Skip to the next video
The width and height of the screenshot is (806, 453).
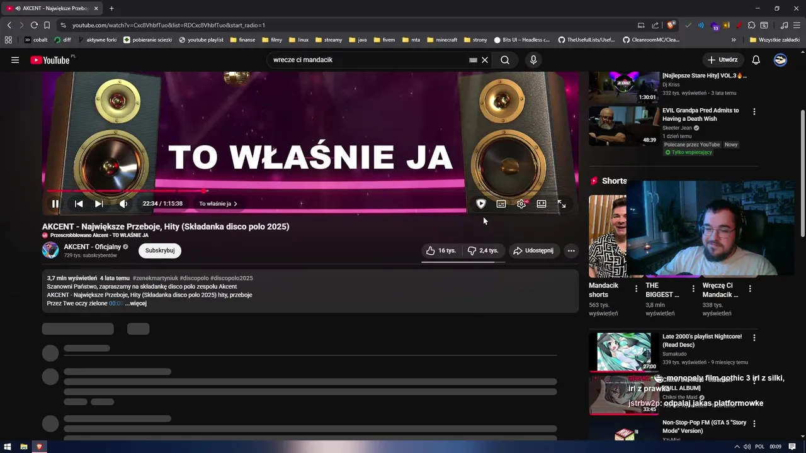99,204
